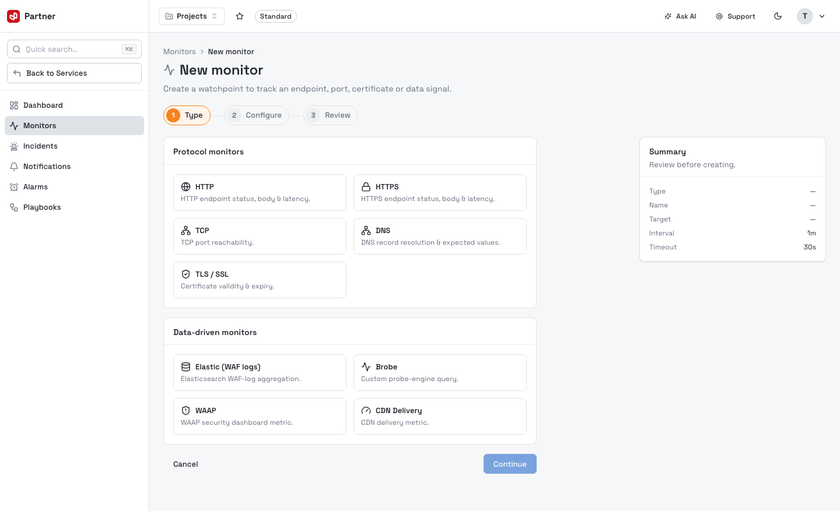840x511 pixels.
Task: Click the Continue button
Action: click(x=510, y=464)
